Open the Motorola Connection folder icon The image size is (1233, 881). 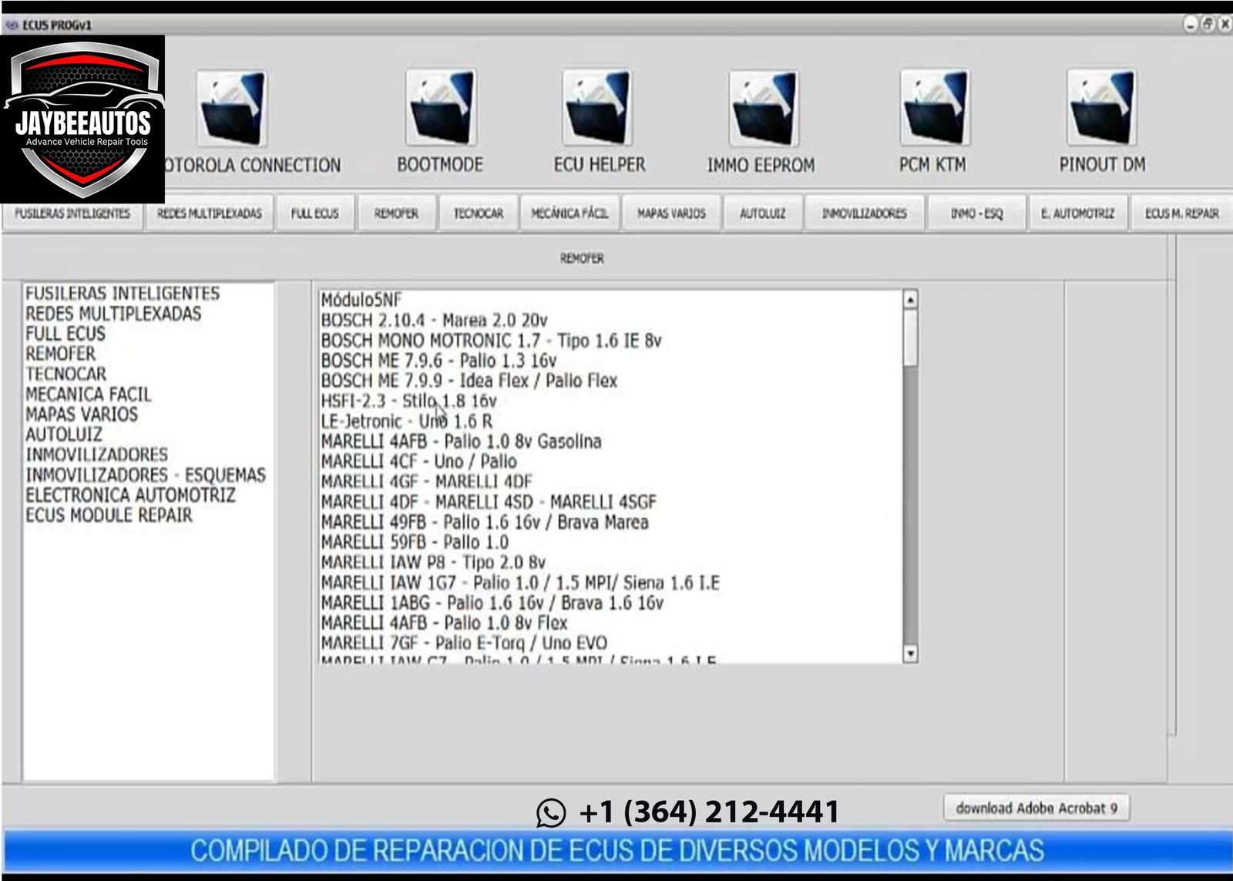[232, 109]
